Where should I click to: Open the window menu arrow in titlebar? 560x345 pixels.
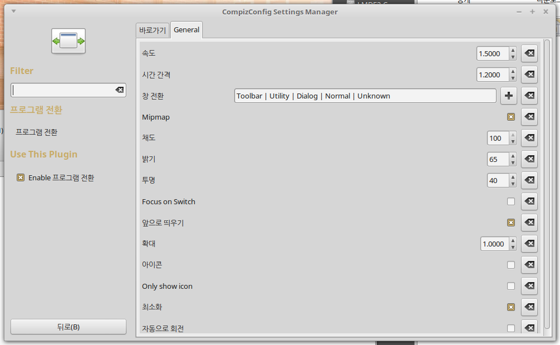tap(13, 11)
